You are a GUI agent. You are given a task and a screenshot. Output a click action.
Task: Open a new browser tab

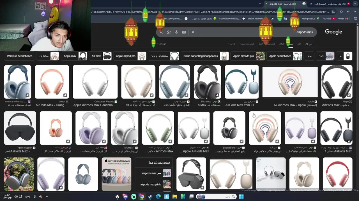point(260,4)
